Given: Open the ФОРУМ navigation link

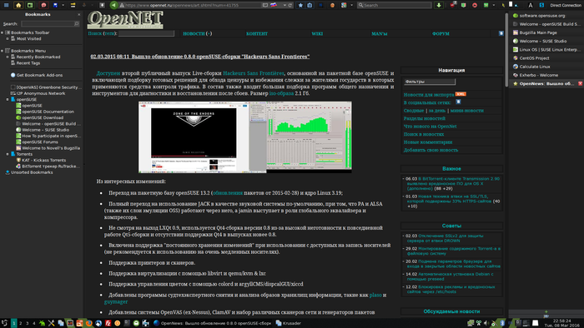Looking at the screenshot, I should pos(441,33).
